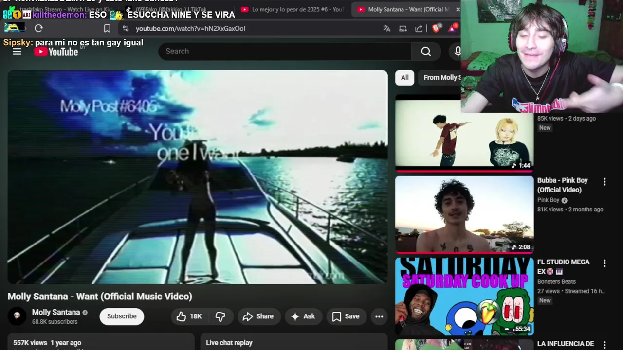Image resolution: width=623 pixels, height=350 pixels.
Task: Open Molly Santana's channel avatar
Action: [17, 316]
